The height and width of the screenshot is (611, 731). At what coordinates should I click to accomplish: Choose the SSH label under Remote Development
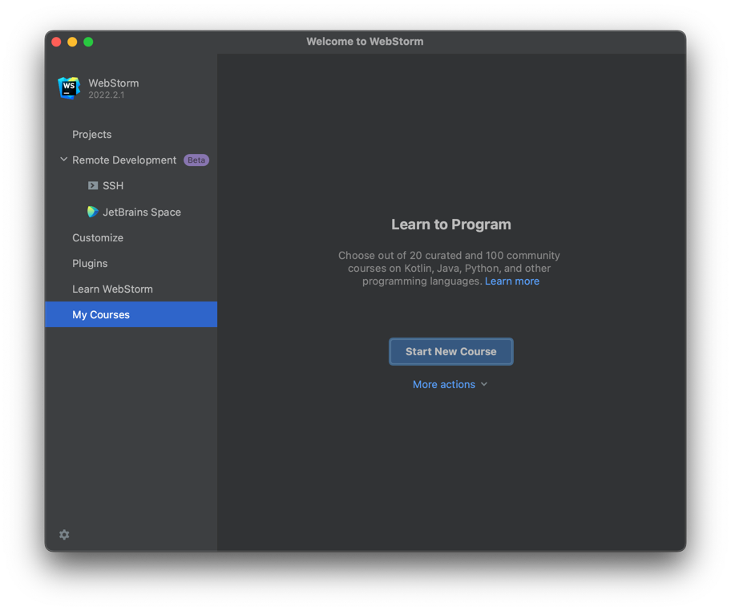point(113,186)
